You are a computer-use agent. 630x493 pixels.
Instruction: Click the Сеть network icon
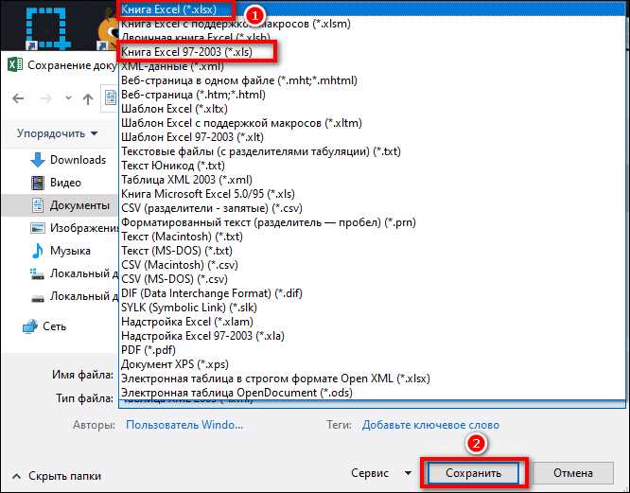[29, 326]
